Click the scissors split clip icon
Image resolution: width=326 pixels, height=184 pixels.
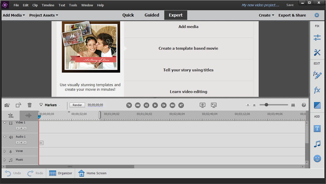(41, 143)
